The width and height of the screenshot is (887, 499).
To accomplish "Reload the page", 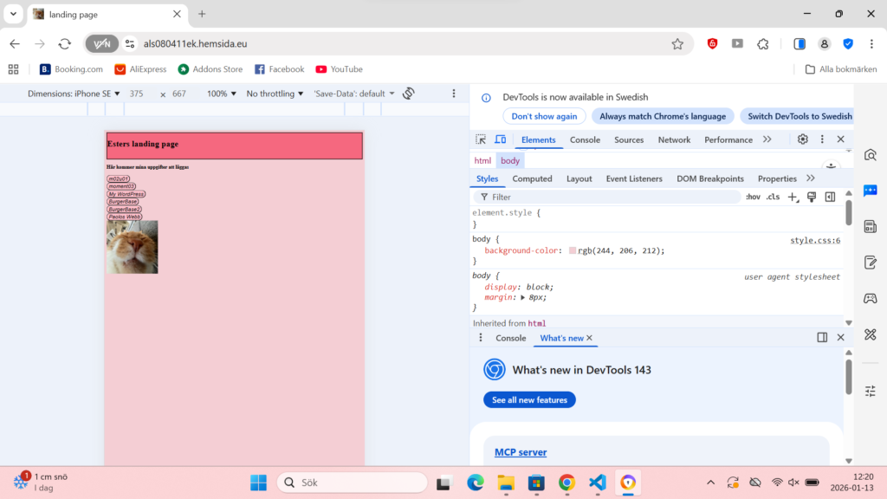I will click(x=64, y=44).
